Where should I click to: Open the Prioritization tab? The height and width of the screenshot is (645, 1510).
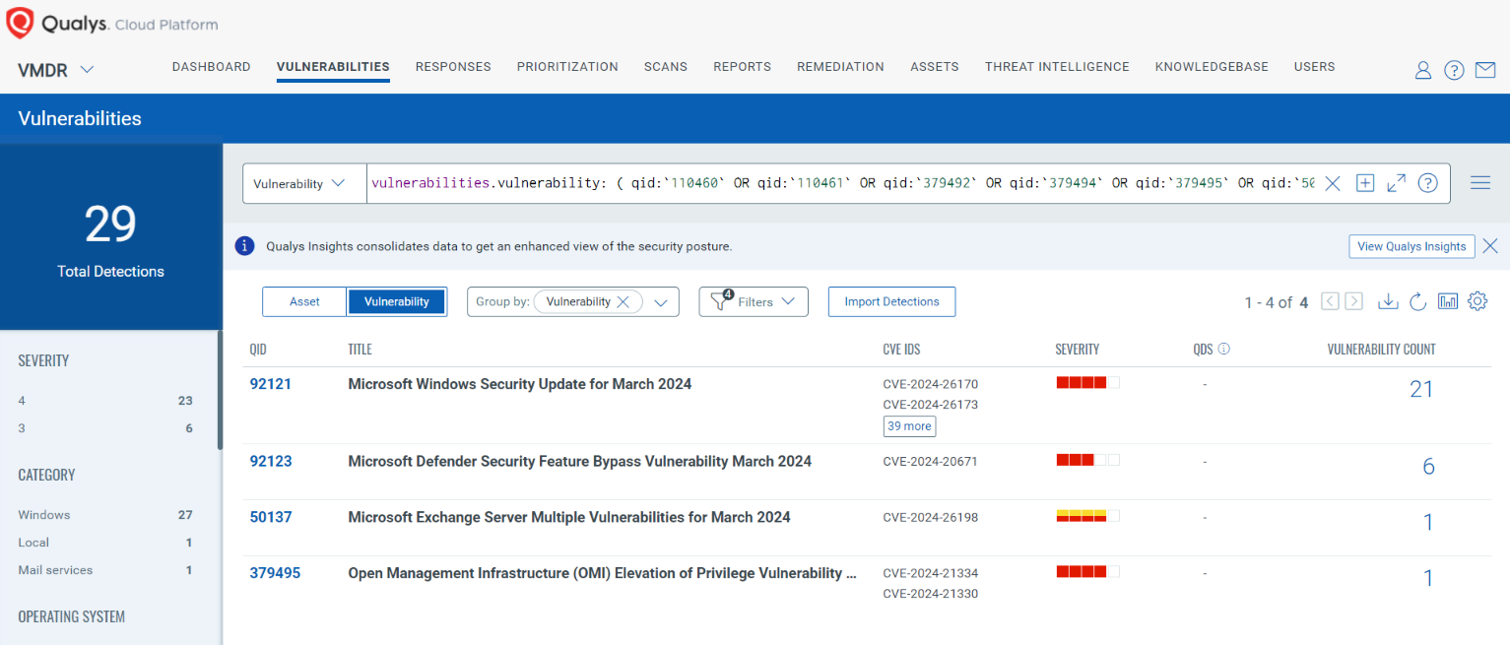point(567,67)
